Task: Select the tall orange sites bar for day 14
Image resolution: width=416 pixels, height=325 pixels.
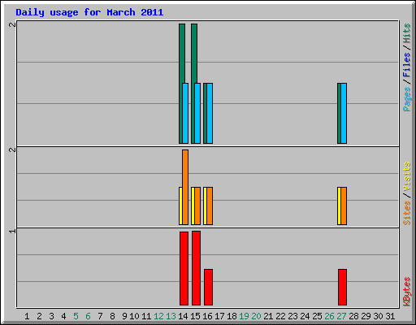Action: pos(185,187)
